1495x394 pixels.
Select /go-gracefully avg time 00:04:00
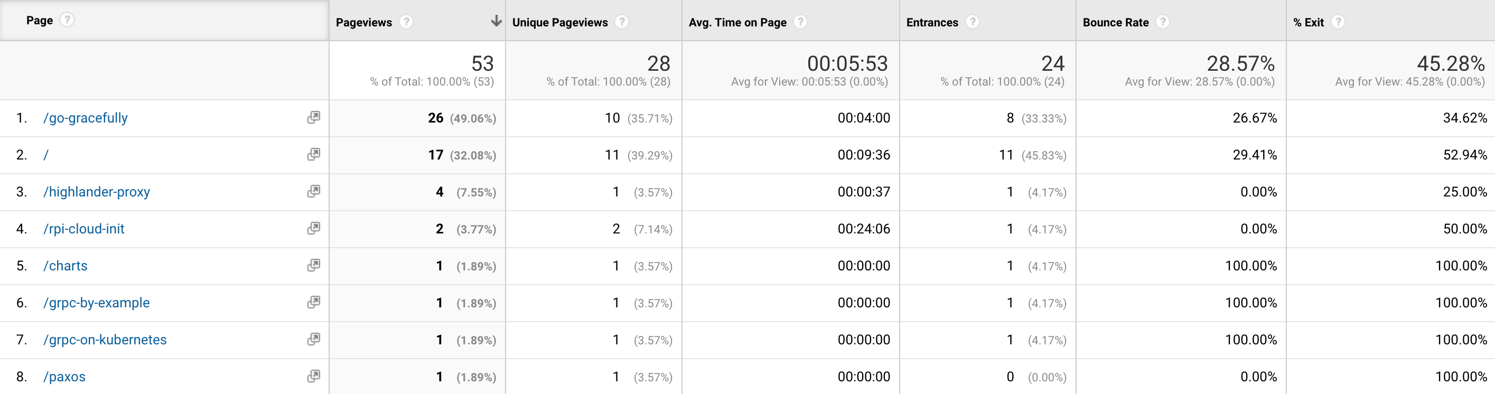tap(864, 118)
